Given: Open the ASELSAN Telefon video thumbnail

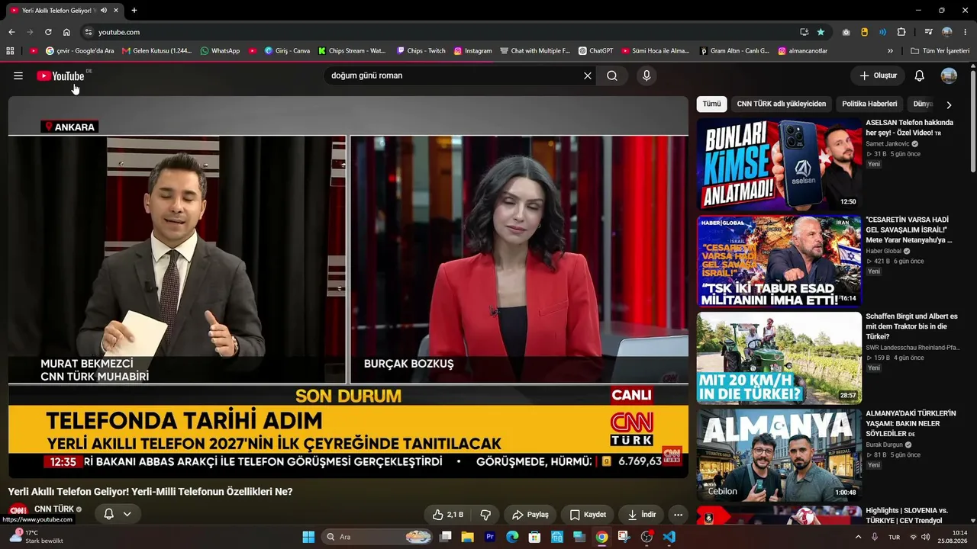Looking at the screenshot, I should [779, 163].
